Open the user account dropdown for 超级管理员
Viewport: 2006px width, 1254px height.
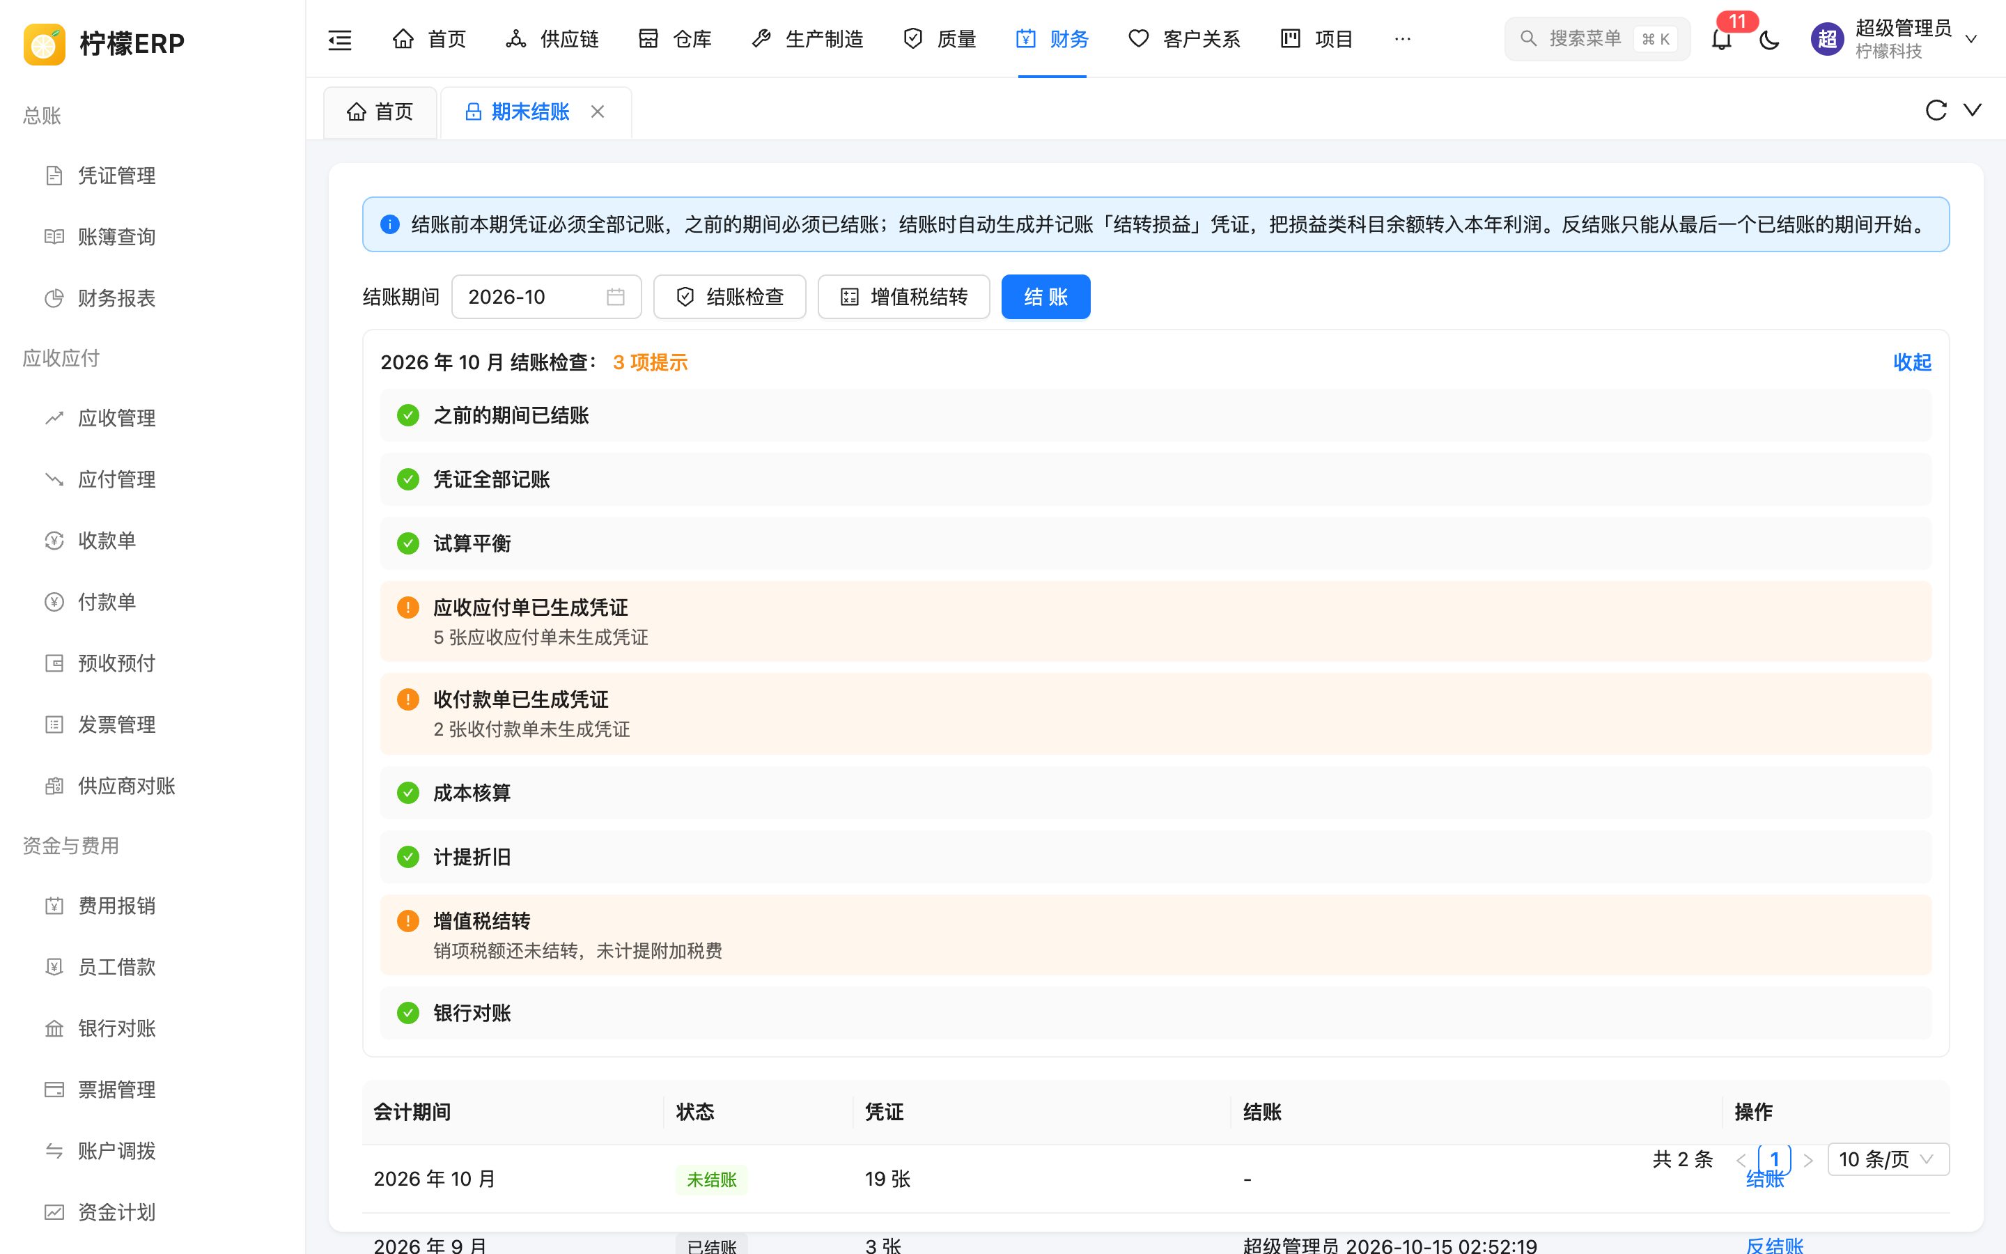click(x=1895, y=39)
